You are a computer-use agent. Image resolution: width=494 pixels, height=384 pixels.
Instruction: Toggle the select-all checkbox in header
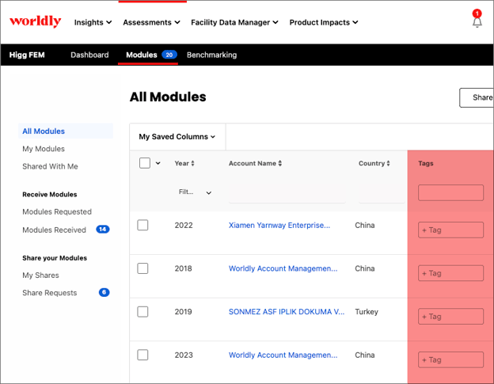click(x=145, y=163)
